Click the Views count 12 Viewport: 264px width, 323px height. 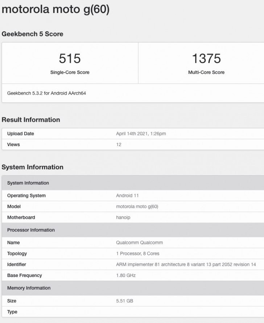(x=119, y=144)
